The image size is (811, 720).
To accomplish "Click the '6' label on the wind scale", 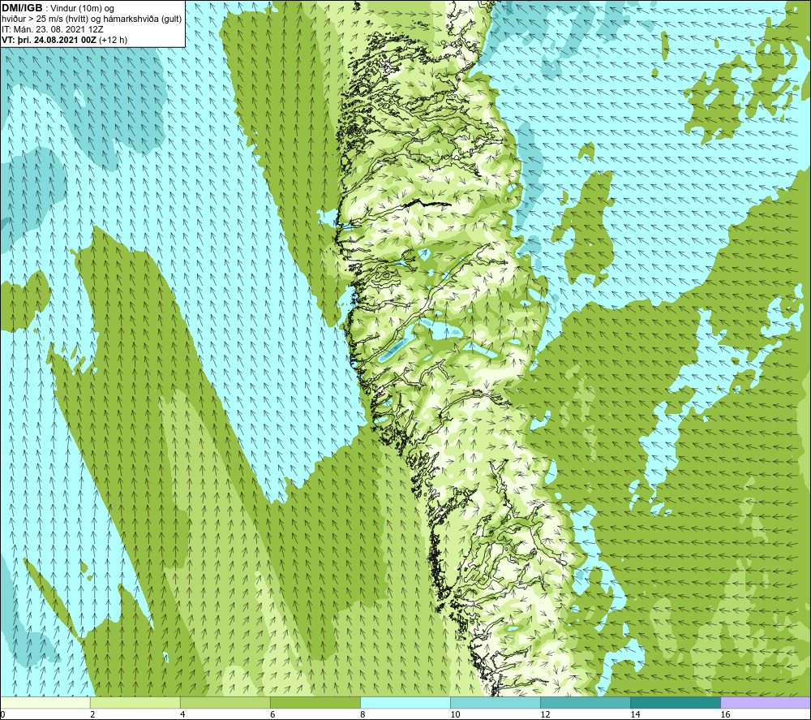I will (272, 715).
